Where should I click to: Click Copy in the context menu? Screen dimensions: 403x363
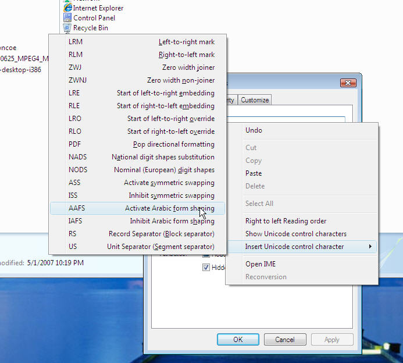click(x=302, y=161)
